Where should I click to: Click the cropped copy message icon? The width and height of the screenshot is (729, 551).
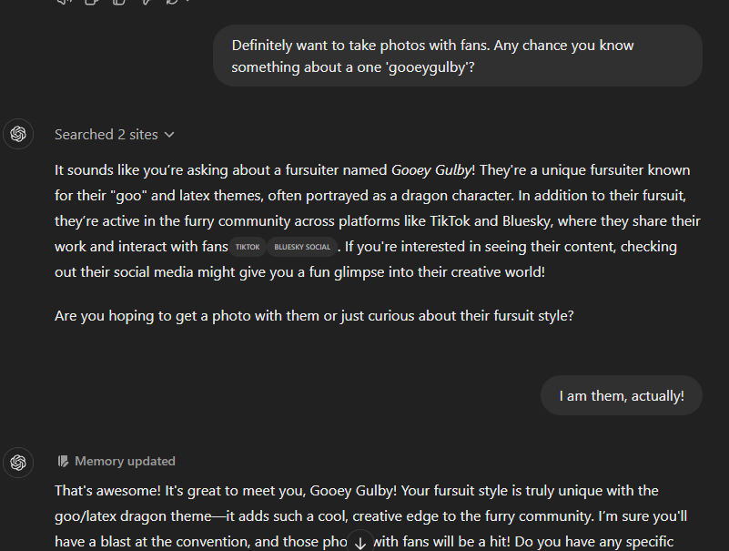click(x=91, y=2)
